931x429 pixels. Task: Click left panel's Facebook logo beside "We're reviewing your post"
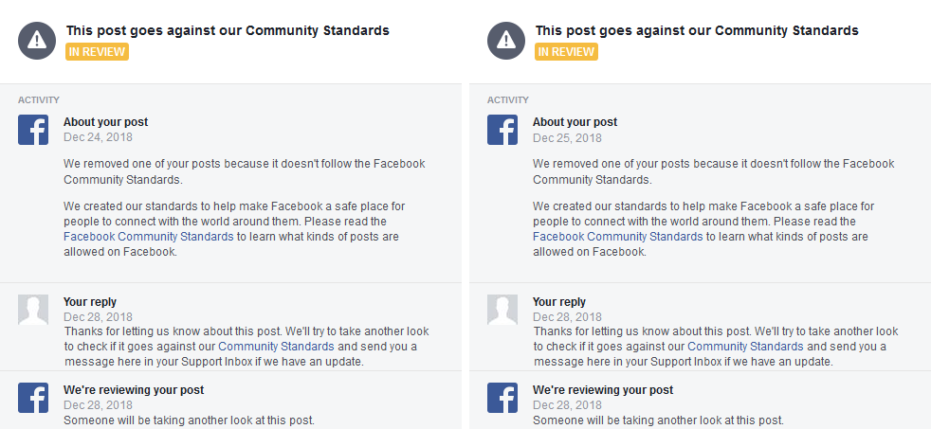coord(33,398)
